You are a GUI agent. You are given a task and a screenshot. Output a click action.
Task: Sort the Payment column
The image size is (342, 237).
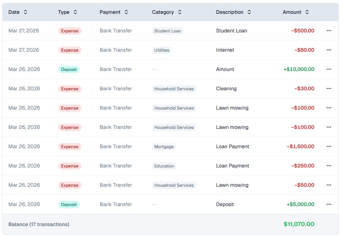126,12
